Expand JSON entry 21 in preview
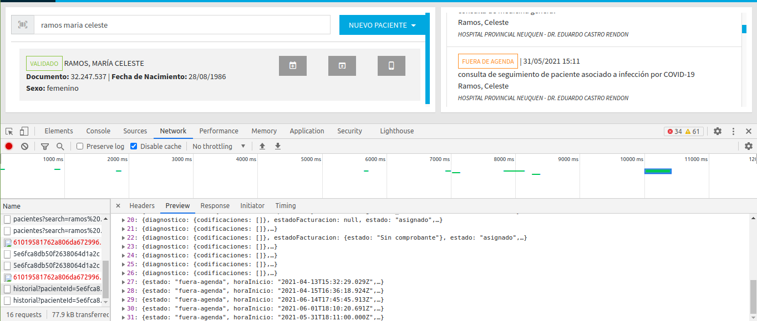Viewport: 757px width, 321px height. 123,229
